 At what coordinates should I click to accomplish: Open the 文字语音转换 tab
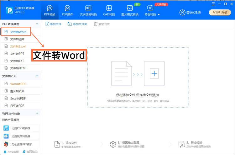[88, 10]
